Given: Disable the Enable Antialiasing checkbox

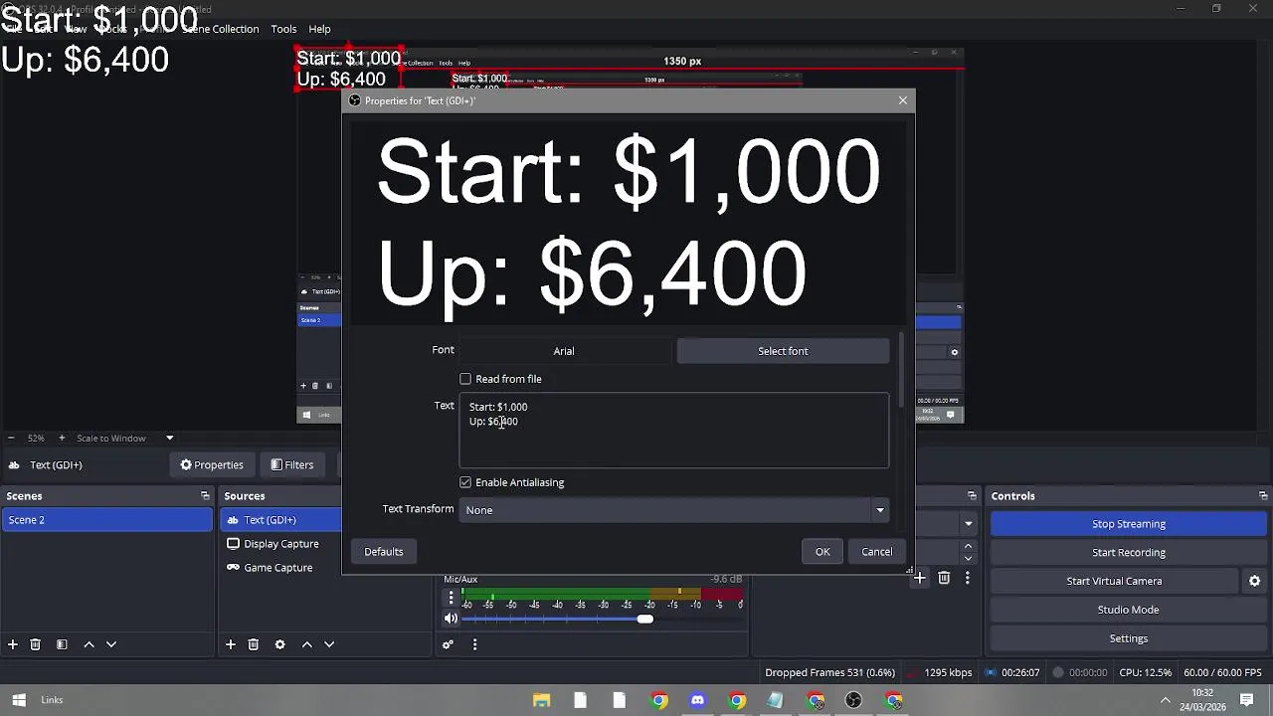Looking at the screenshot, I should (465, 482).
